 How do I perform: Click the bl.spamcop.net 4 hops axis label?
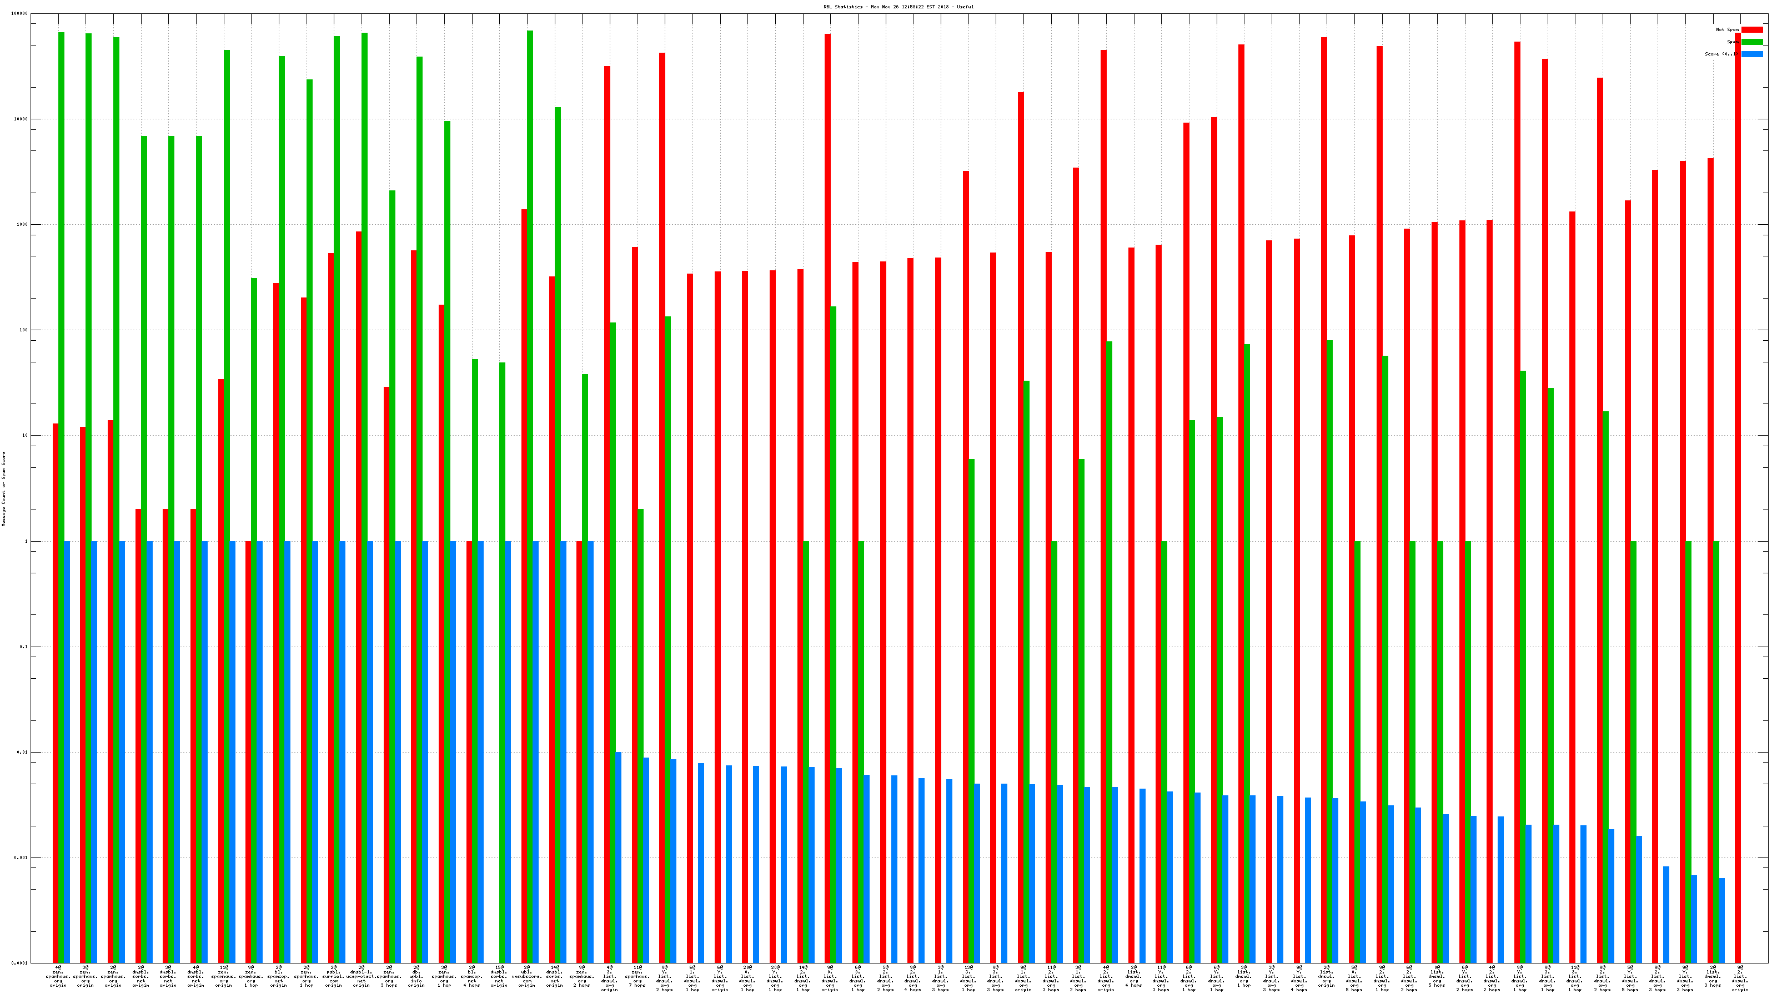(472, 977)
